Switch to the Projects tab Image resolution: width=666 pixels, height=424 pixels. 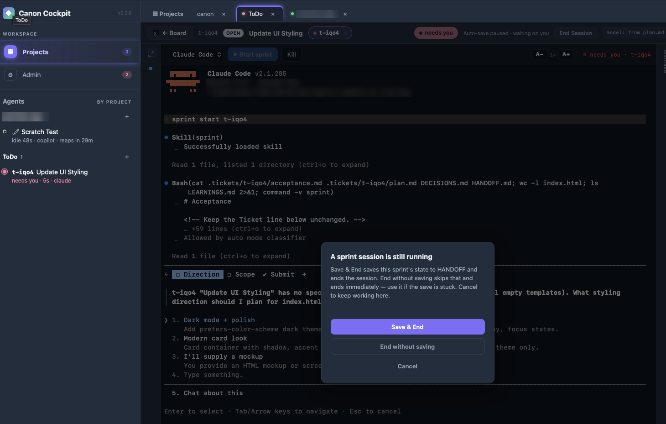click(168, 14)
